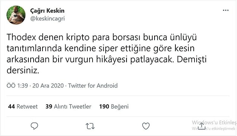Open the tweet's three-dot more options menu
The height and width of the screenshot is (136, 237).
pyautogui.click(x=225, y=10)
